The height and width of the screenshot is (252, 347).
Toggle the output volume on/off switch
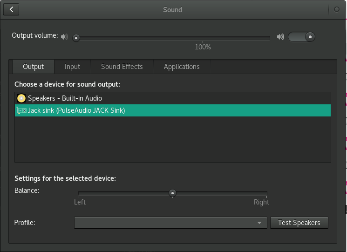tap(301, 37)
